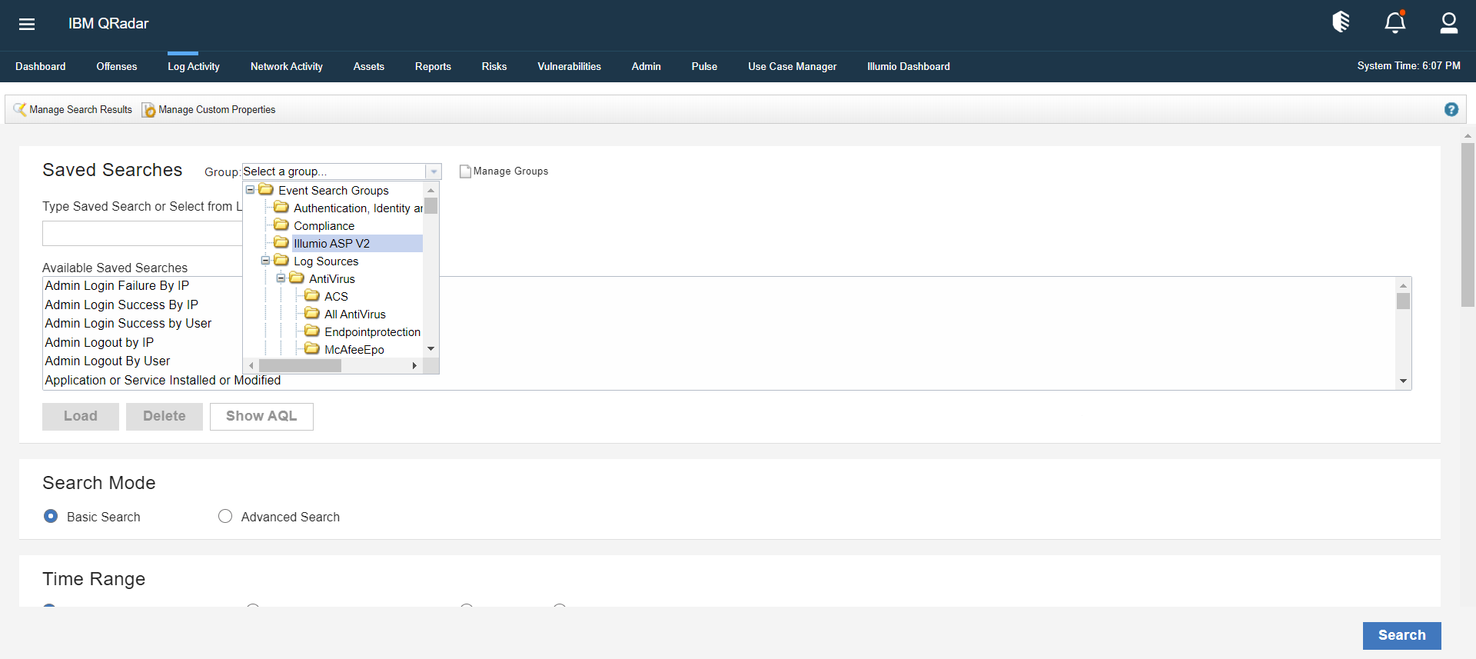1476x659 pixels.
Task: Select 'Admin Logout by IP' saved search
Action: [99, 342]
